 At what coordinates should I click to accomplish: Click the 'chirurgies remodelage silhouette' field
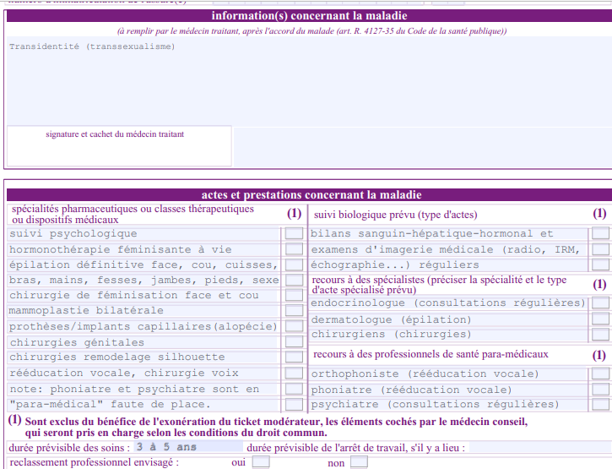point(144,357)
